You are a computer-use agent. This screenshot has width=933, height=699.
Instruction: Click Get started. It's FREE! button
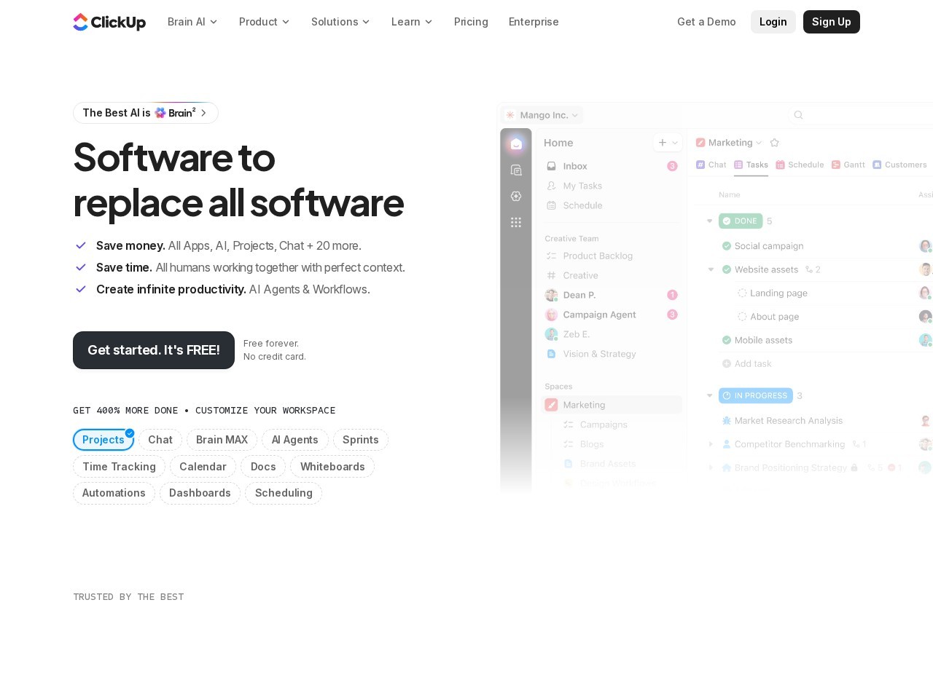(x=154, y=350)
